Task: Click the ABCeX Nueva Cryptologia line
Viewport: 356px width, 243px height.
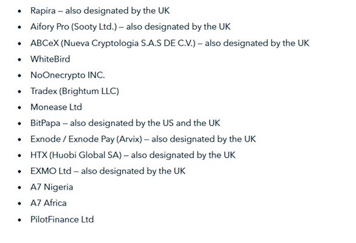Action: pyautogui.click(x=170, y=43)
